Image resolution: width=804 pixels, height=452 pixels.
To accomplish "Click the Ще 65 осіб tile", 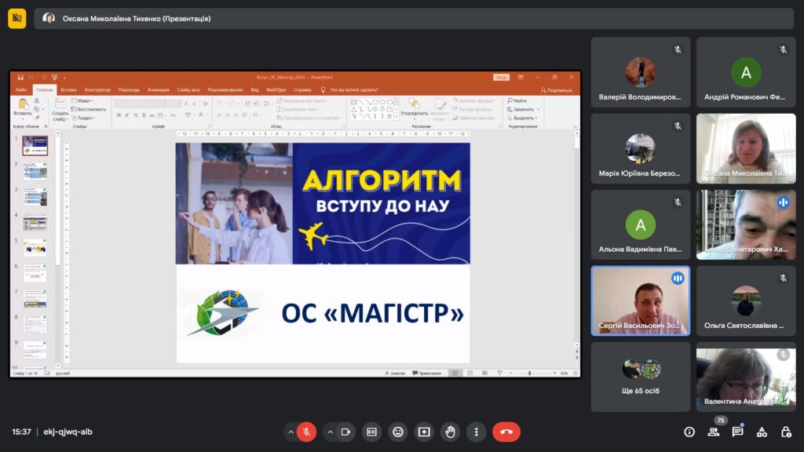I will pyautogui.click(x=640, y=377).
